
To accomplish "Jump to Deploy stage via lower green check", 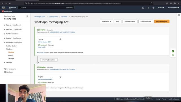I will click(x=173, y=55).
